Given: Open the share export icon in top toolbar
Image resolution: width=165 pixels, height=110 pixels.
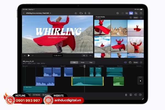Looking at the screenshot, I should pyautogui.click(x=76, y=13).
